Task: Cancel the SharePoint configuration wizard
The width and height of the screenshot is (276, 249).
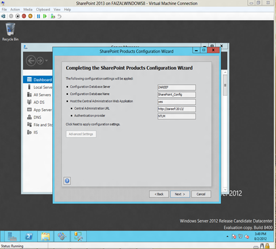Action: pos(201,194)
